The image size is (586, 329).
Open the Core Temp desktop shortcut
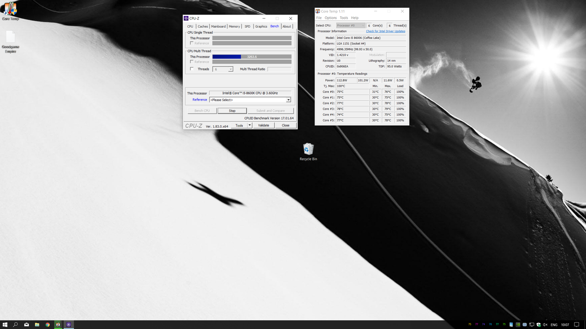[10, 11]
